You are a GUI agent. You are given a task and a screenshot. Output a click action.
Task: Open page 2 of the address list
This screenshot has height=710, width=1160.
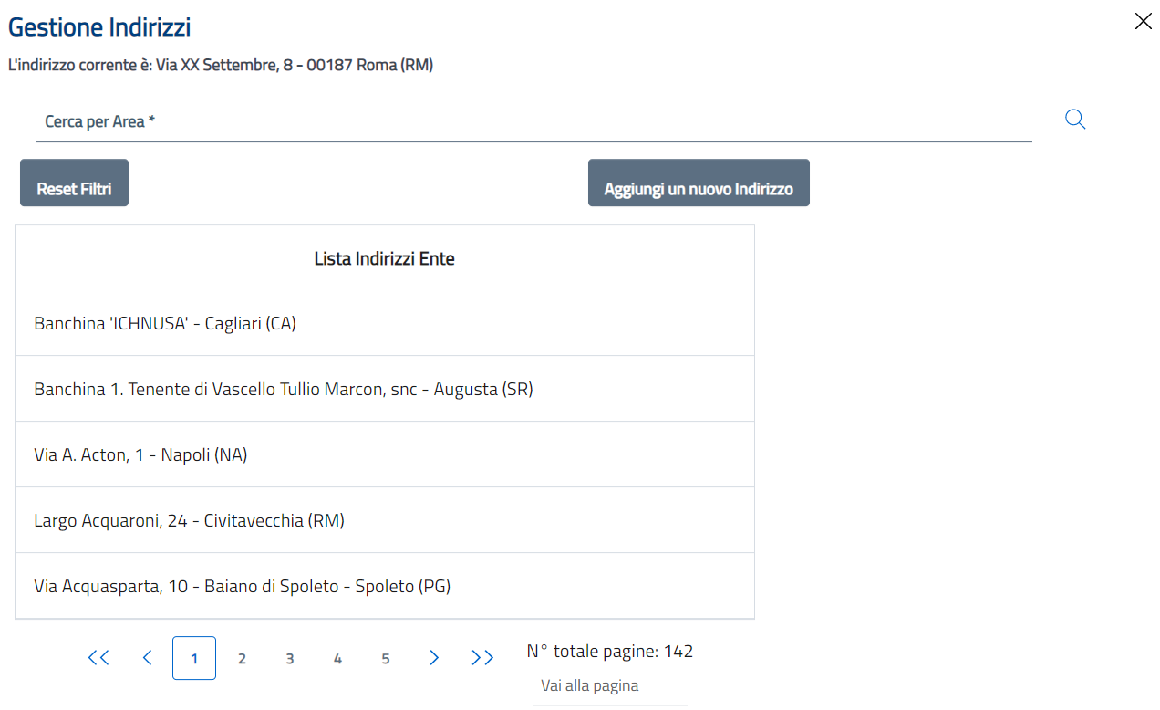pyautogui.click(x=242, y=658)
